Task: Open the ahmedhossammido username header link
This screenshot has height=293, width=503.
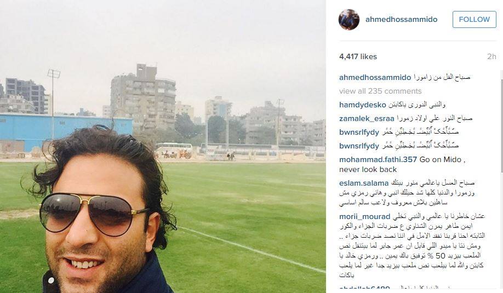Action: (401, 20)
